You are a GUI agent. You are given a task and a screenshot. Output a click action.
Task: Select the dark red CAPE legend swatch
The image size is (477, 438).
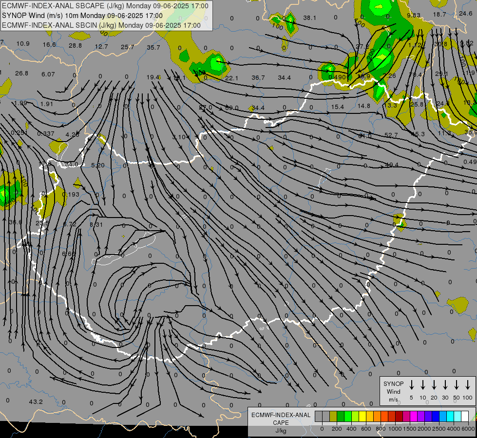399,416
